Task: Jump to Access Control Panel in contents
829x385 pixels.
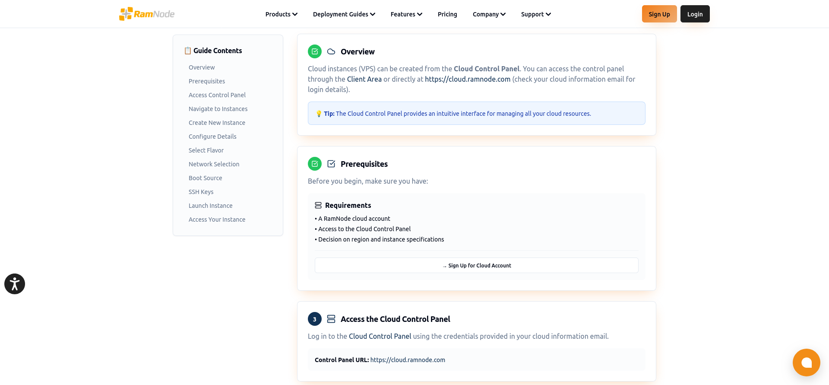Action: coord(217,95)
